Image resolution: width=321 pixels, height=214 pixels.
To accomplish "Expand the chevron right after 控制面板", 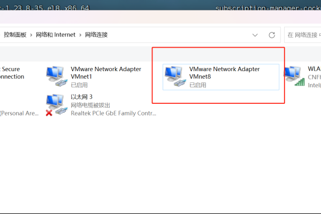I will tap(31, 35).
